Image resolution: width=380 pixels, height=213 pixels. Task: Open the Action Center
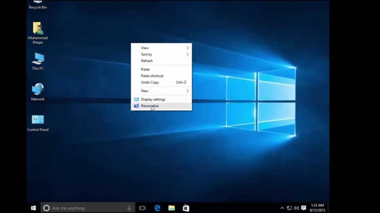click(303, 208)
